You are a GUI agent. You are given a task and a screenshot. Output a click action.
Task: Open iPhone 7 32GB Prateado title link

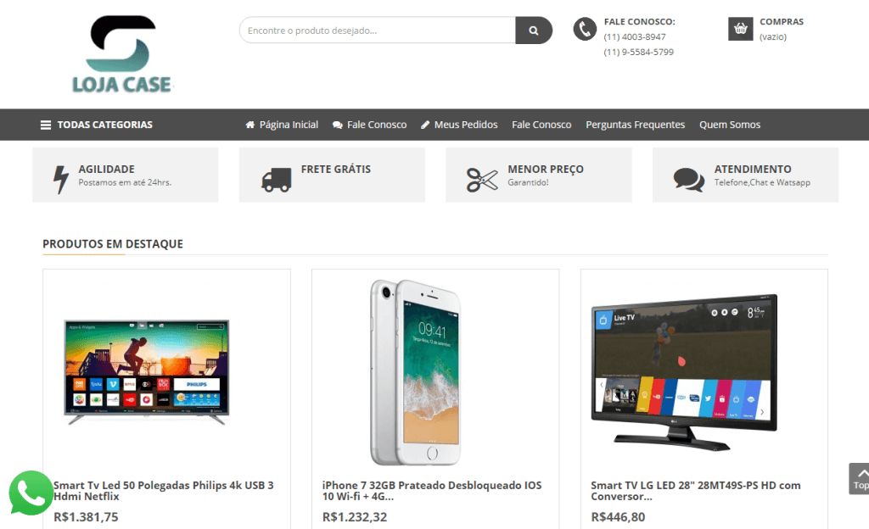click(432, 491)
